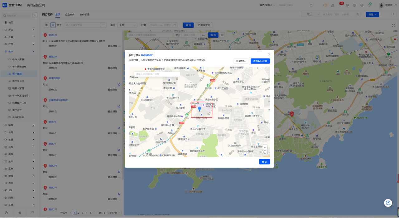Open 批量客户任务 in the sidebar
Viewport: 399px width, 218px height.
click(x=19, y=103)
